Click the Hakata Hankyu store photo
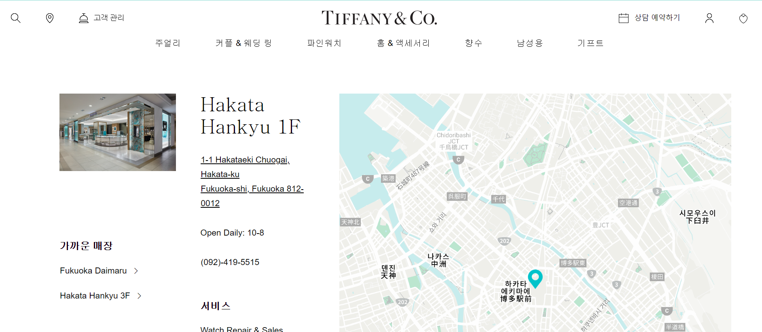This screenshot has width=762, height=332. click(118, 132)
